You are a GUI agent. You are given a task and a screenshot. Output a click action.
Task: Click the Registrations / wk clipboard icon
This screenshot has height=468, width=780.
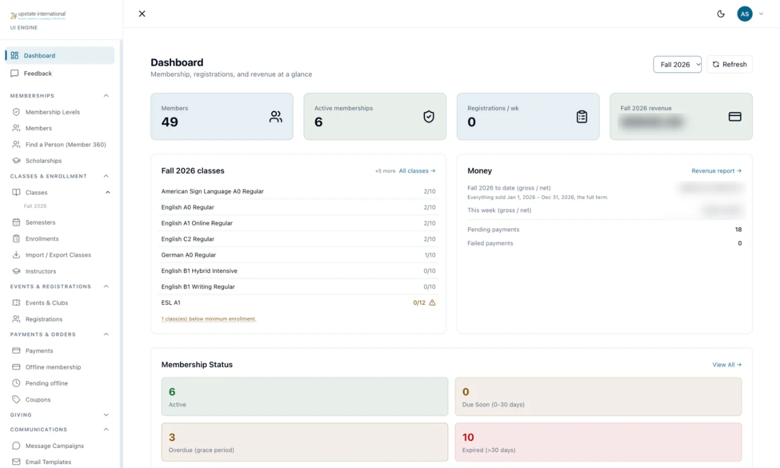click(x=582, y=117)
